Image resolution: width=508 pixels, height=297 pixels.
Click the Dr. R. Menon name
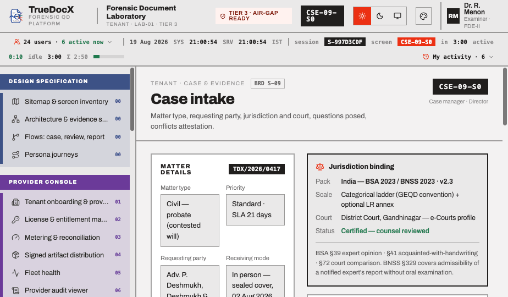click(474, 9)
